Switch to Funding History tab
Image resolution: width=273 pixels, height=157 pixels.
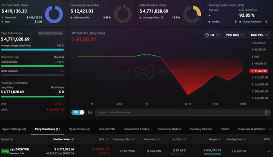pyautogui.click(x=201, y=129)
